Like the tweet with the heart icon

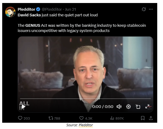pos(81,118)
